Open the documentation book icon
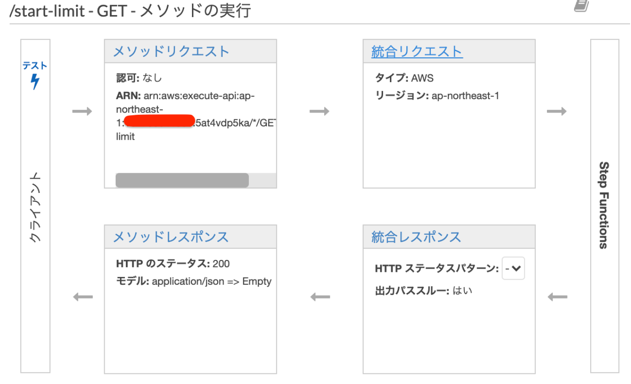Screen dimensions: 631x384 [581, 6]
